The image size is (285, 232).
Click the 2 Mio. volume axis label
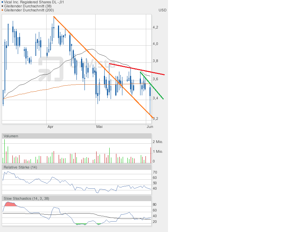pyautogui.click(x=158, y=142)
